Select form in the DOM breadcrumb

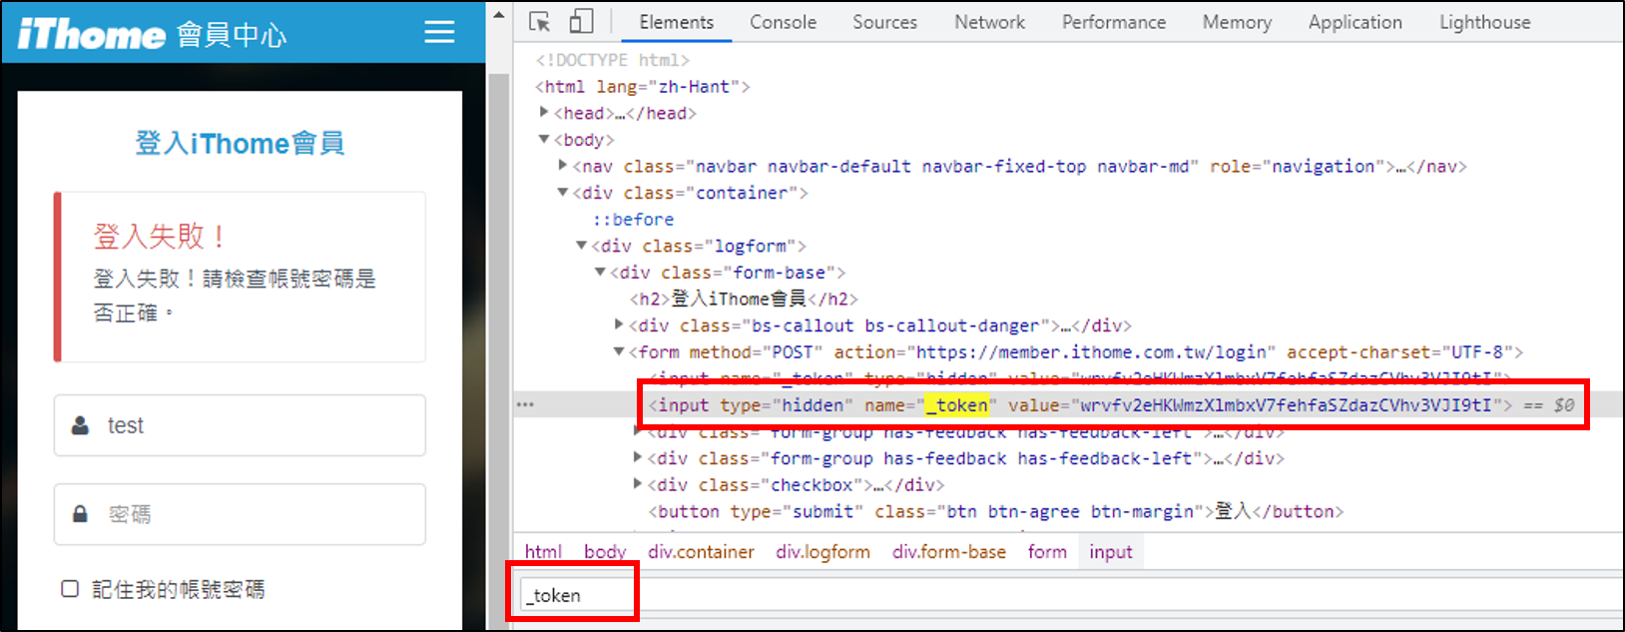(1047, 552)
